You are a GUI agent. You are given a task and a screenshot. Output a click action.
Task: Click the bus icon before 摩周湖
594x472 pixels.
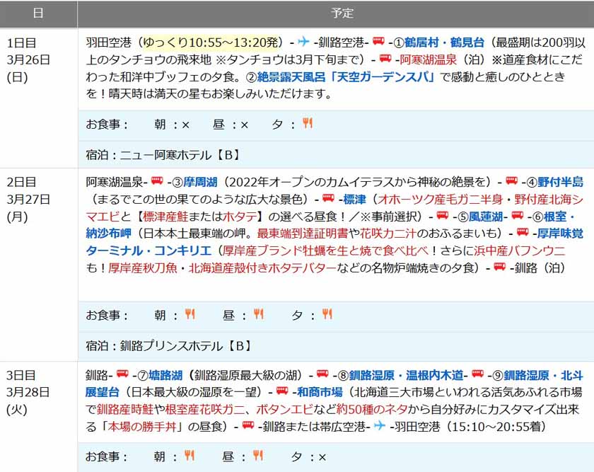coord(157,181)
